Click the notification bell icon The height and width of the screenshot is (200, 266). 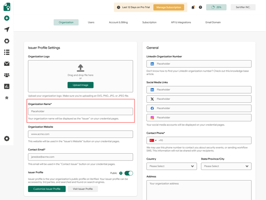click(x=193, y=7)
